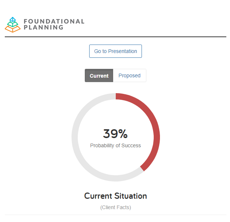This screenshot has width=230, height=222.
Task: Switch to the Proposed view
Action: click(x=129, y=75)
